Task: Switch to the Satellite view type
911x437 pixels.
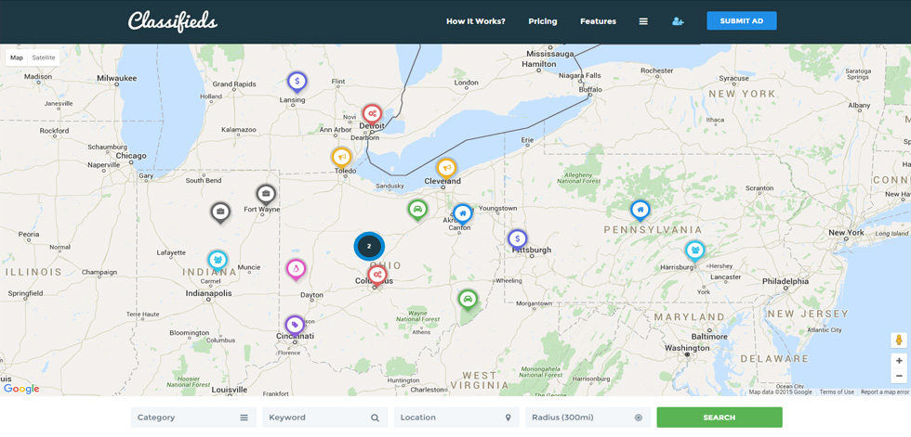Action: [44, 58]
